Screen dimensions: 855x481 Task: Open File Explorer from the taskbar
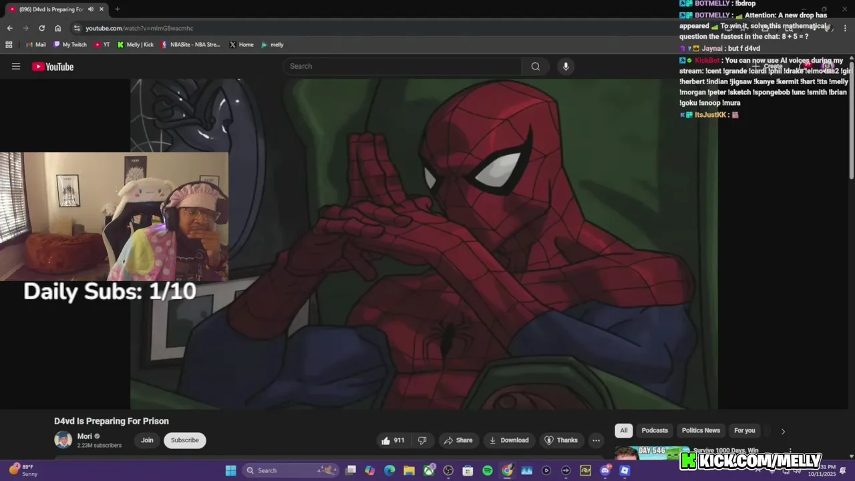click(x=409, y=470)
